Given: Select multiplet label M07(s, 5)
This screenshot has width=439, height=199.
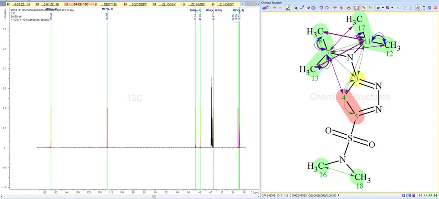Looking at the screenshot, I should coord(107,9).
